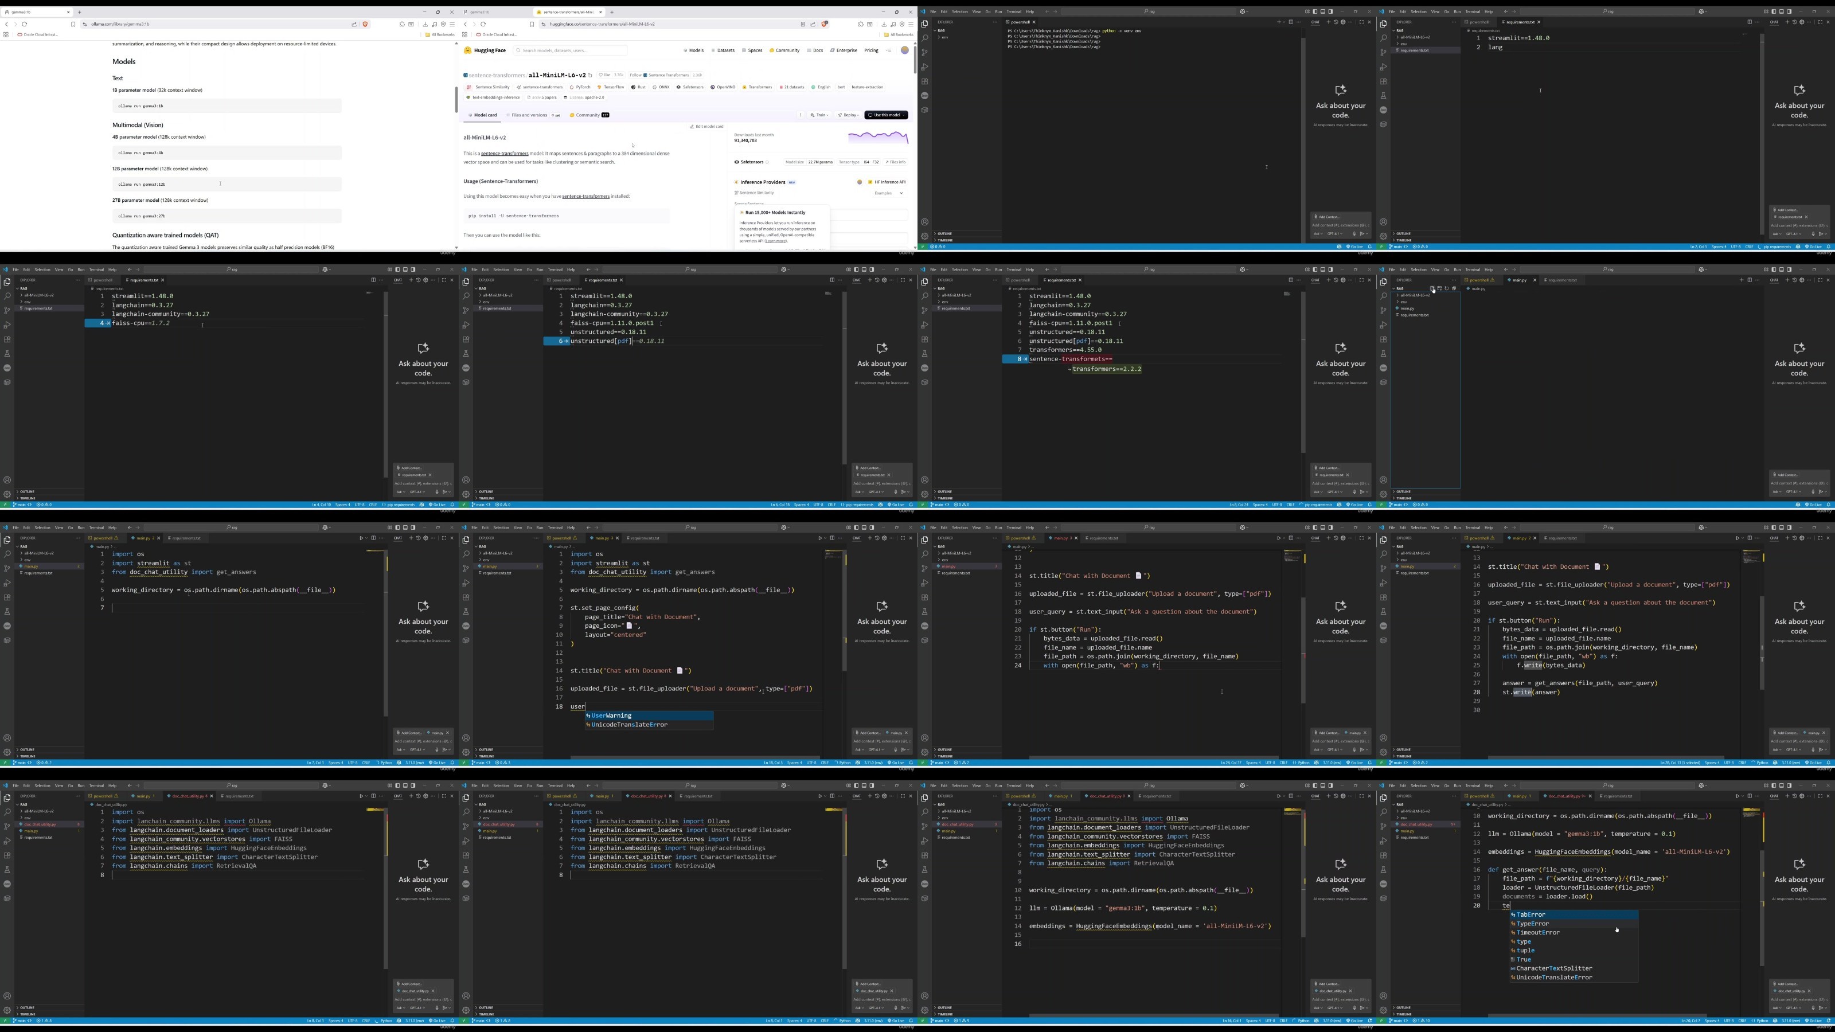Open Search view in 'lang' requirements frame
The image size is (1835, 1032).
point(1383,38)
